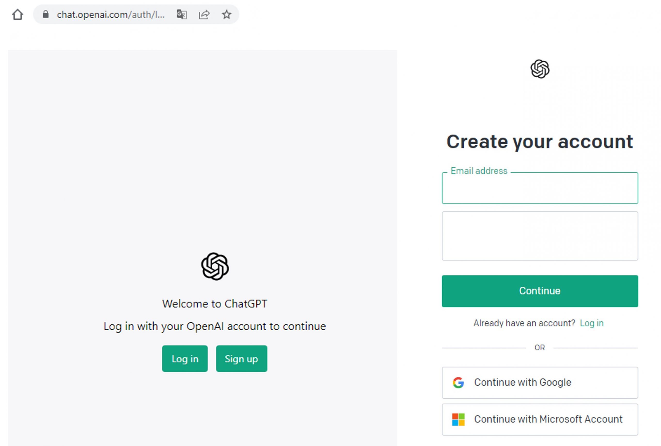Click the Already have an account text

pos(524,323)
